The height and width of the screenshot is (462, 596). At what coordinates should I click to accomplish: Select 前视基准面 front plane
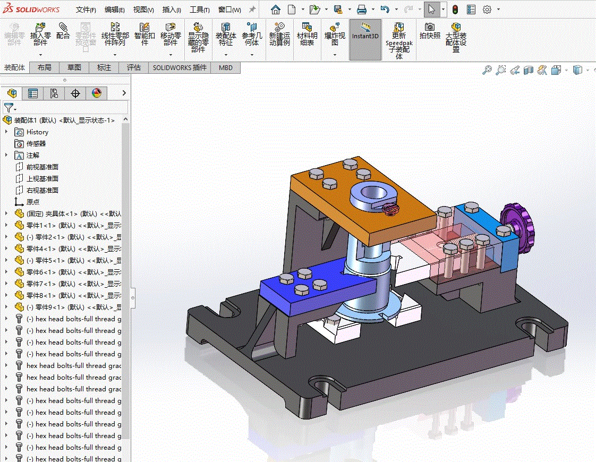point(42,167)
